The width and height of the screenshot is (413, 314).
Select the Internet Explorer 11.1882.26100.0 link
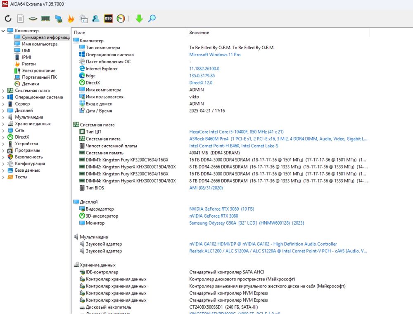[x=204, y=69]
